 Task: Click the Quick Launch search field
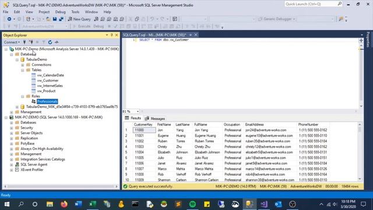pyautogui.click(x=314, y=4)
